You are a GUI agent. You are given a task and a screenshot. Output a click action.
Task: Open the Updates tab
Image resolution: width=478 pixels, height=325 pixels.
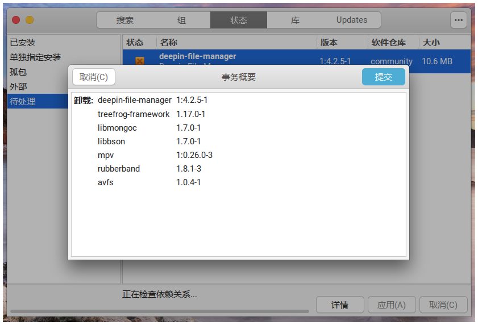pyautogui.click(x=352, y=20)
